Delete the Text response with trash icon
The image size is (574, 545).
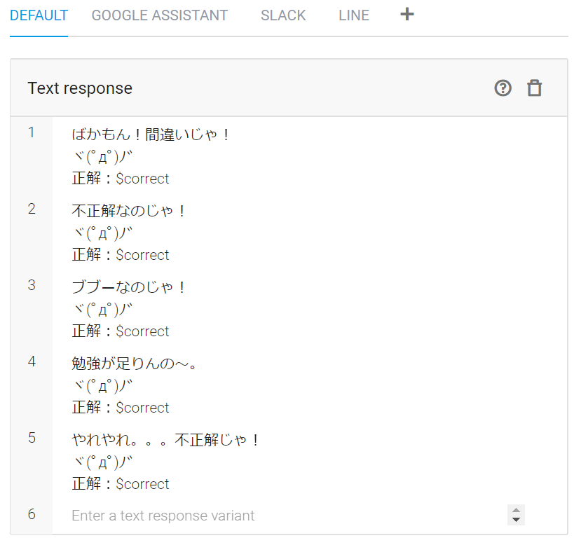point(535,88)
